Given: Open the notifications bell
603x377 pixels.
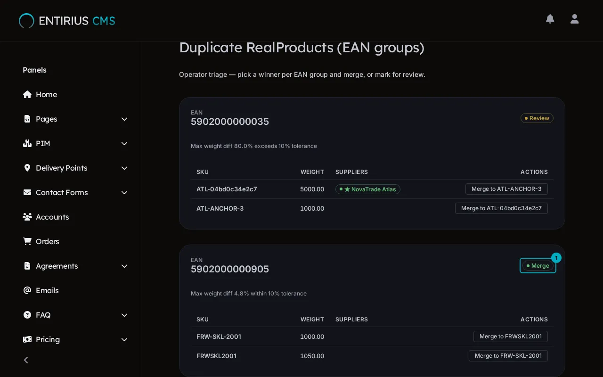Looking at the screenshot, I should coord(550,19).
